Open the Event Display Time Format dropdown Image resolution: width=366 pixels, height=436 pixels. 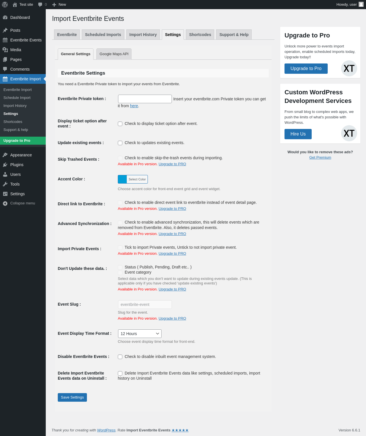(140, 334)
